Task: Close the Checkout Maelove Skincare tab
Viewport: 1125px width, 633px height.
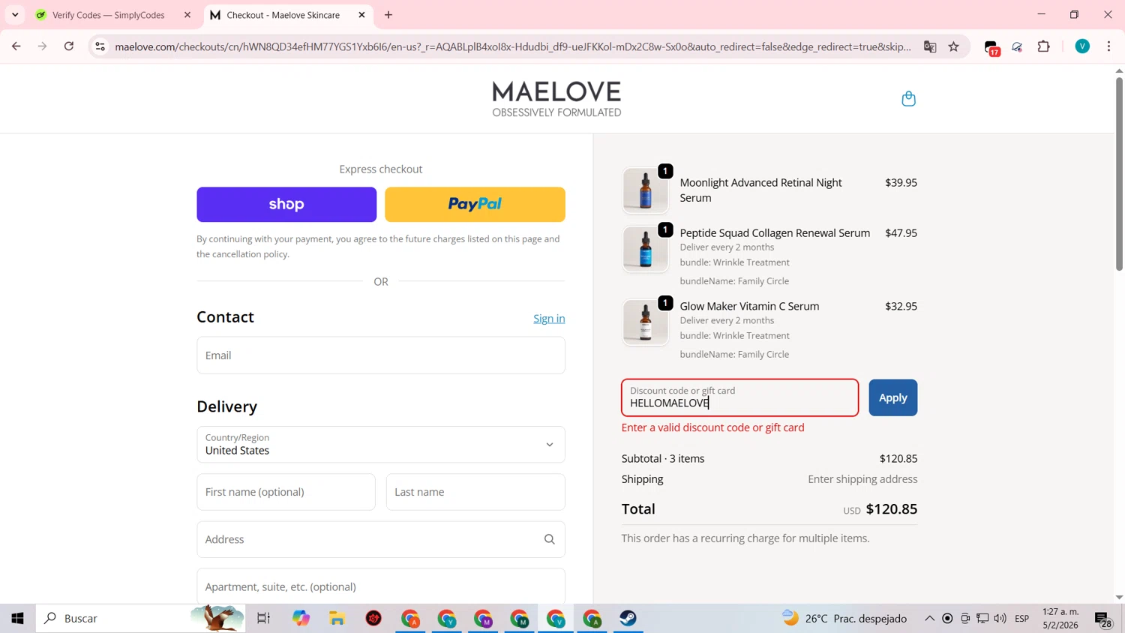Action: (361, 15)
